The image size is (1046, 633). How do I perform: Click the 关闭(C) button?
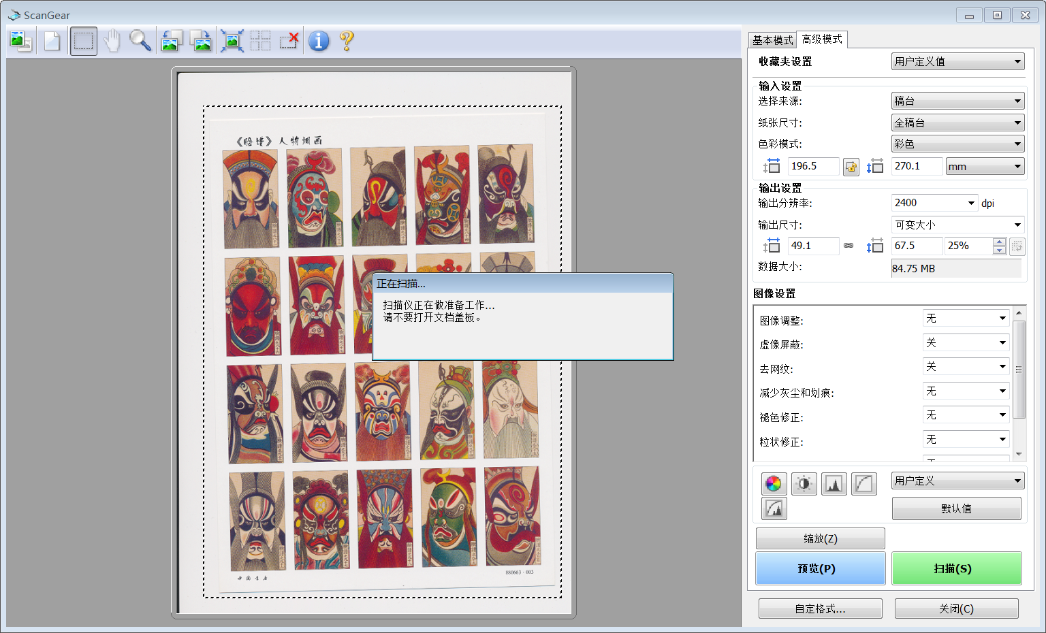(956, 608)
